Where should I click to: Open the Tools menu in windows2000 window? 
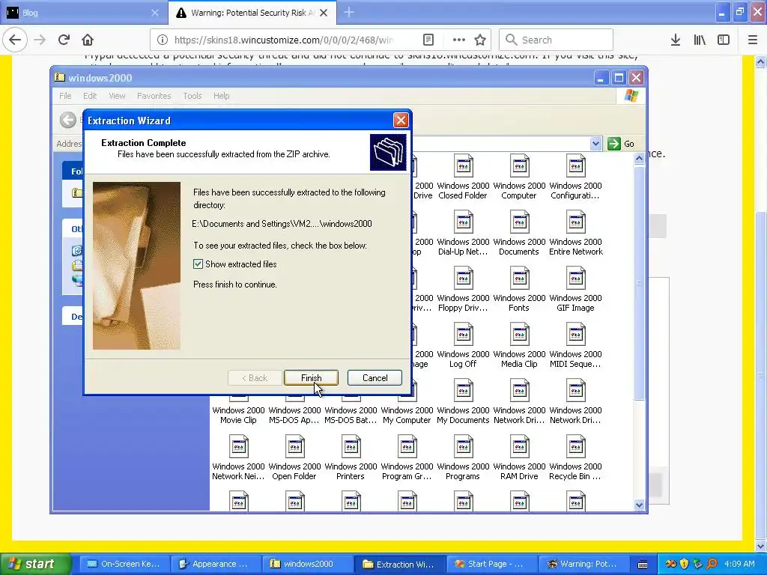click(x=192, y=96)
